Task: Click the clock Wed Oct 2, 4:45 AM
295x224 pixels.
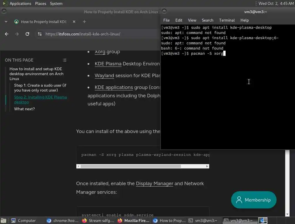Action: tap(276, 3)
